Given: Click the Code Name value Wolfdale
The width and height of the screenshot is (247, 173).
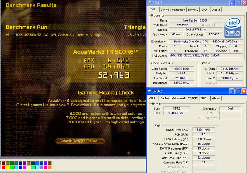Looking at the screenshot, I should [182, 25].
